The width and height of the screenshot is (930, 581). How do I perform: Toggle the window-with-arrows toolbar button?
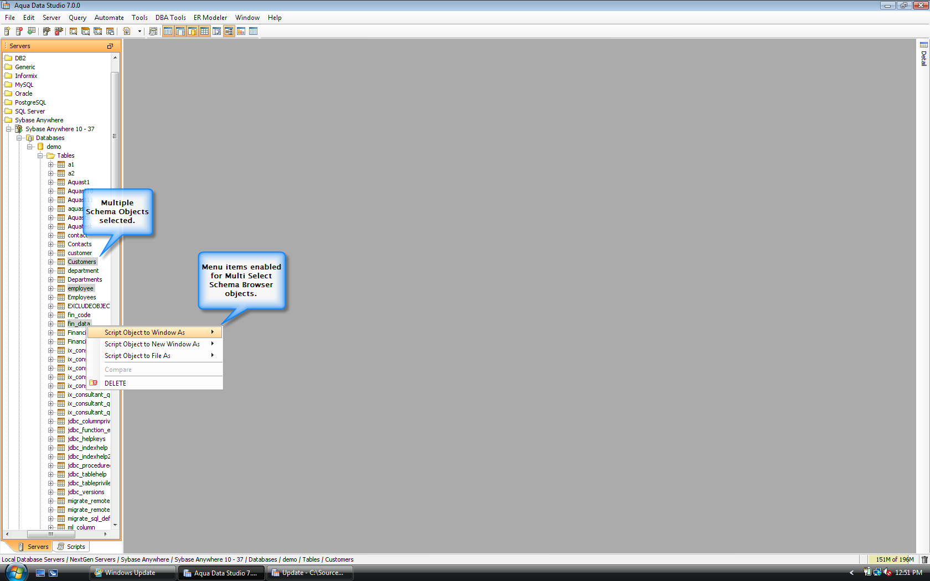click(216, 31)
